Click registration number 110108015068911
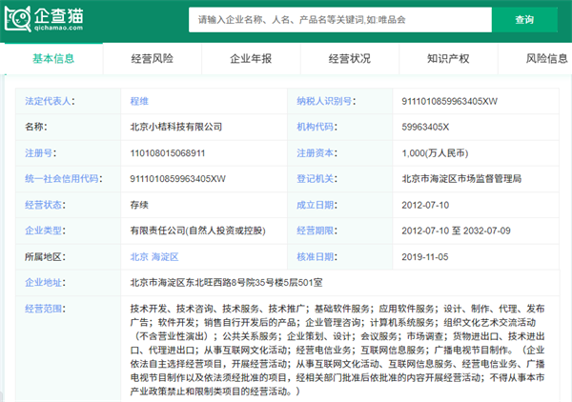This screenshot has height=402, width=572. pyautogui.click(x=168, y=151)
